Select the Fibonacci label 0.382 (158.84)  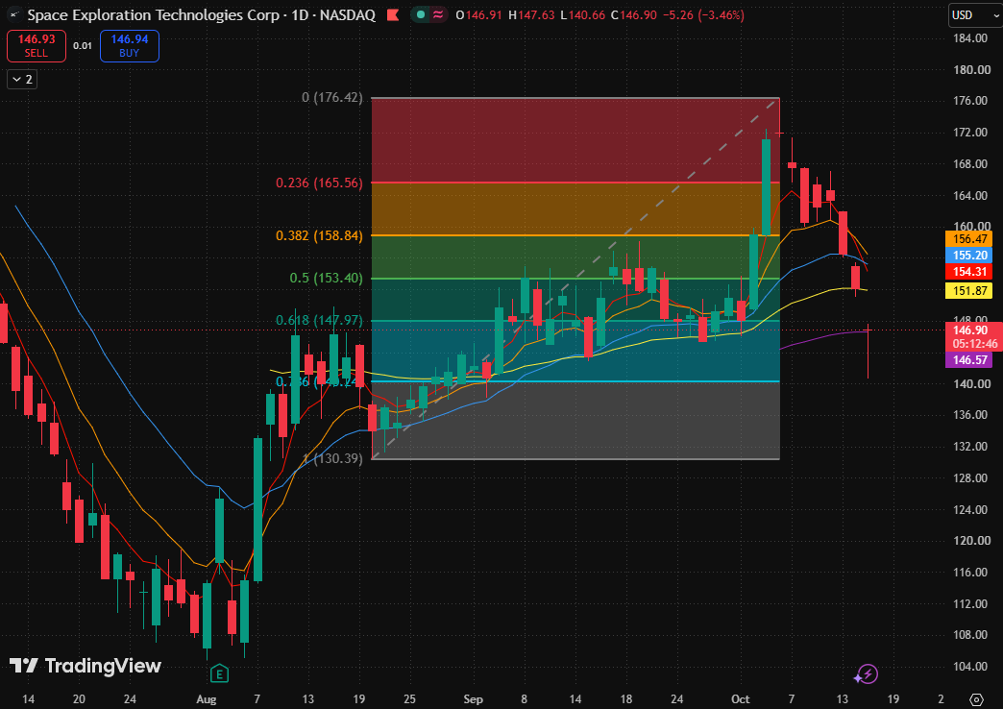(x=319, y=235)
